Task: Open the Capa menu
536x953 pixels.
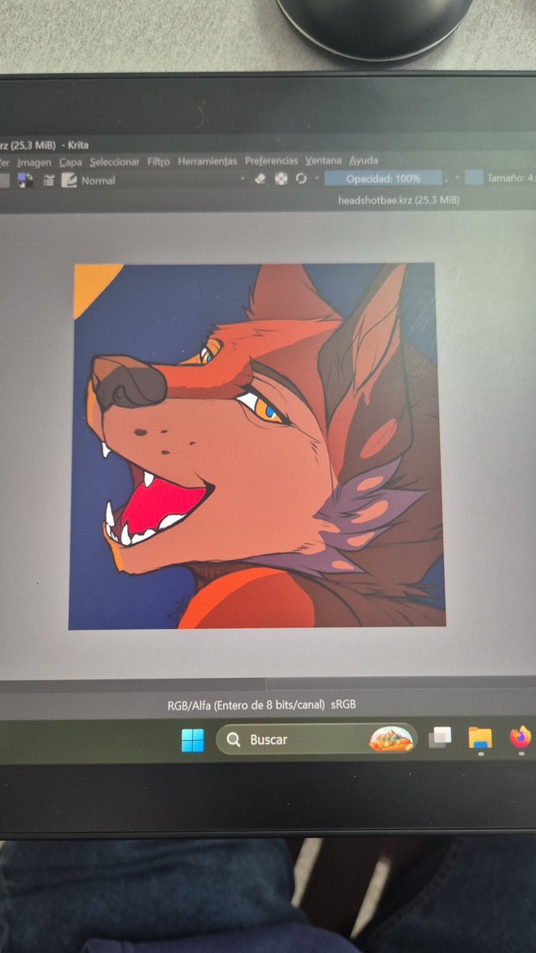Action: pos(70,162)
